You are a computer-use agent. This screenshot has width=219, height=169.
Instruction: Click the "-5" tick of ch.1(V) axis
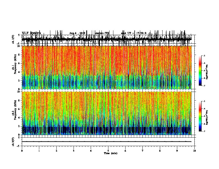coord(19,43)
